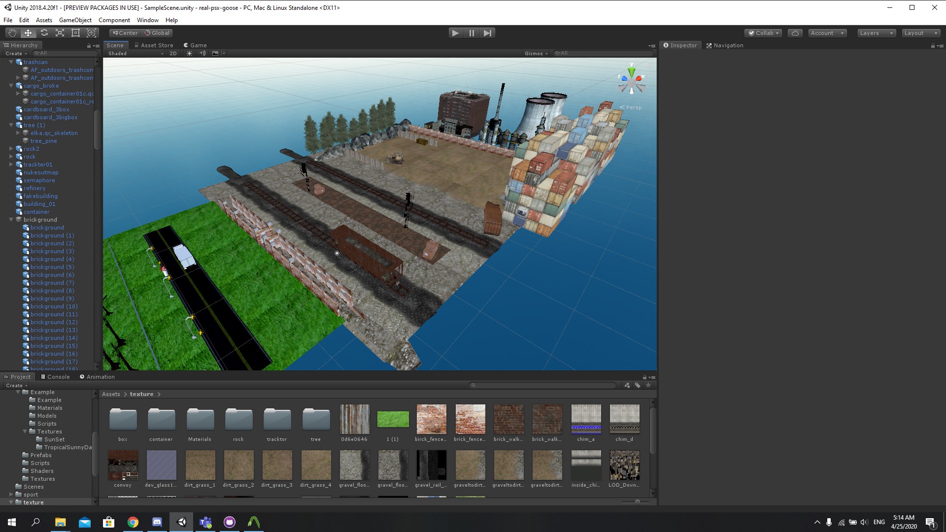Screen dimensions: 946x532
Task: Toggle scene audio speaker icon
Action: coord(202,53)
